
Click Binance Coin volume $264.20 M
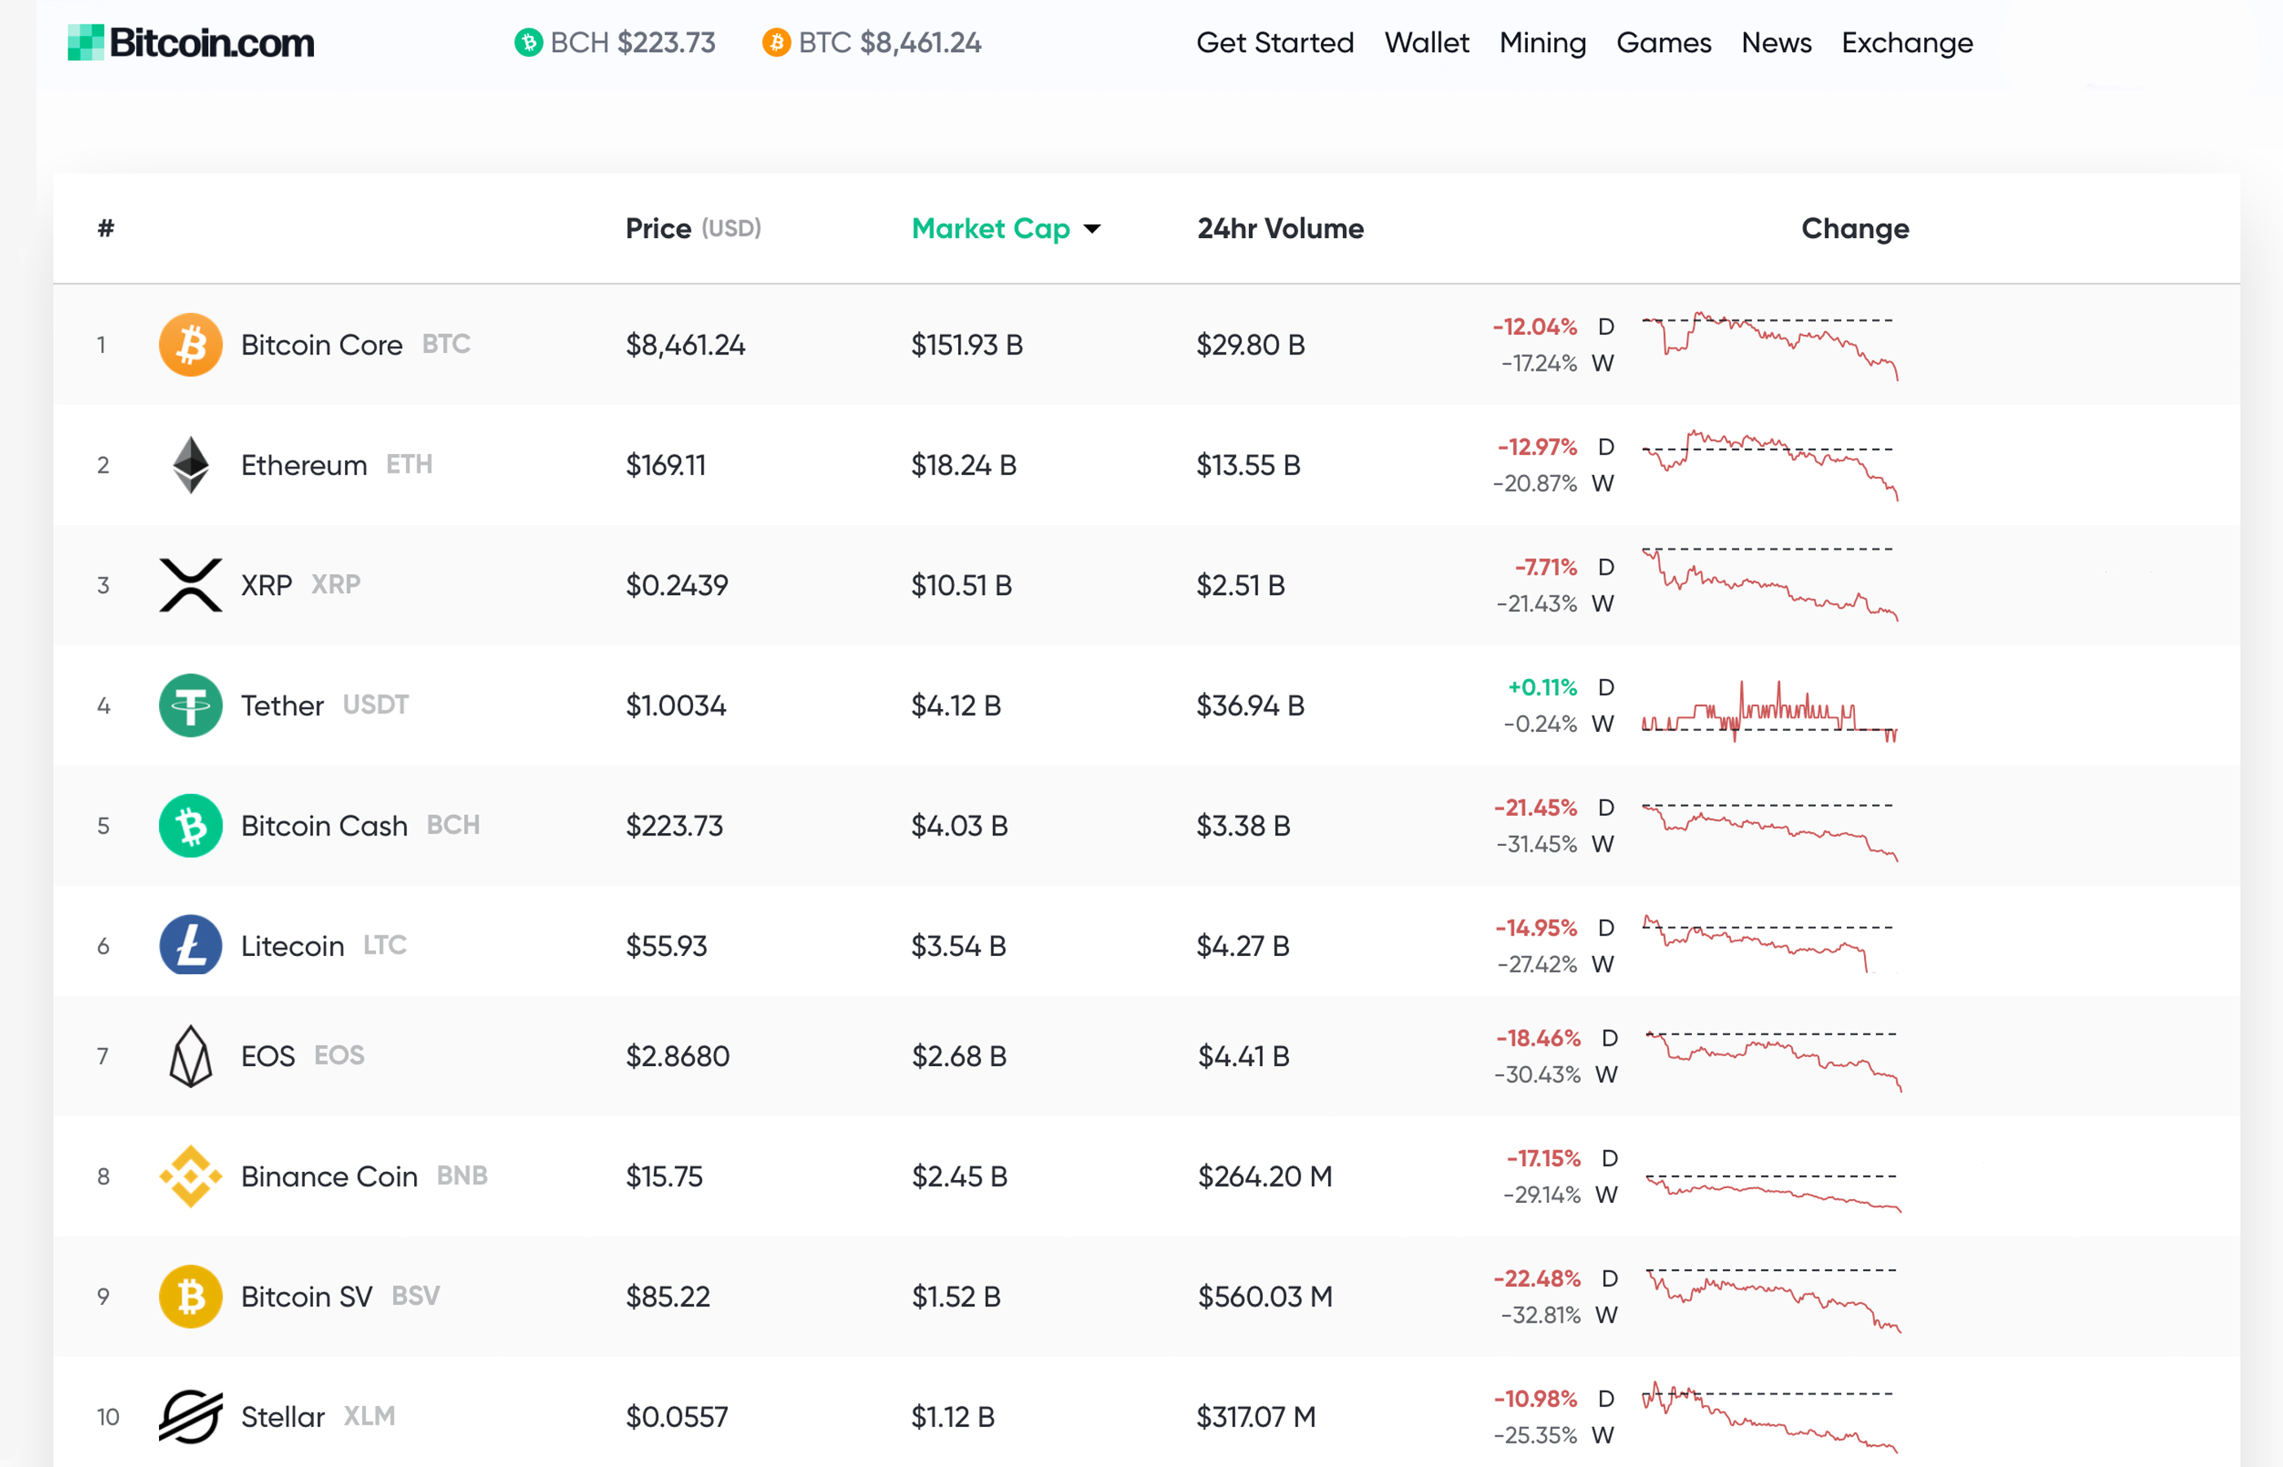tap(1265, 1175)
